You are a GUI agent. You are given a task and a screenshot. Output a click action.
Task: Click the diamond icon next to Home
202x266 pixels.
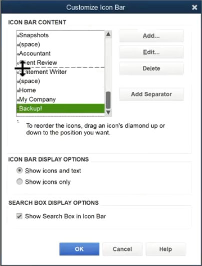18,91
